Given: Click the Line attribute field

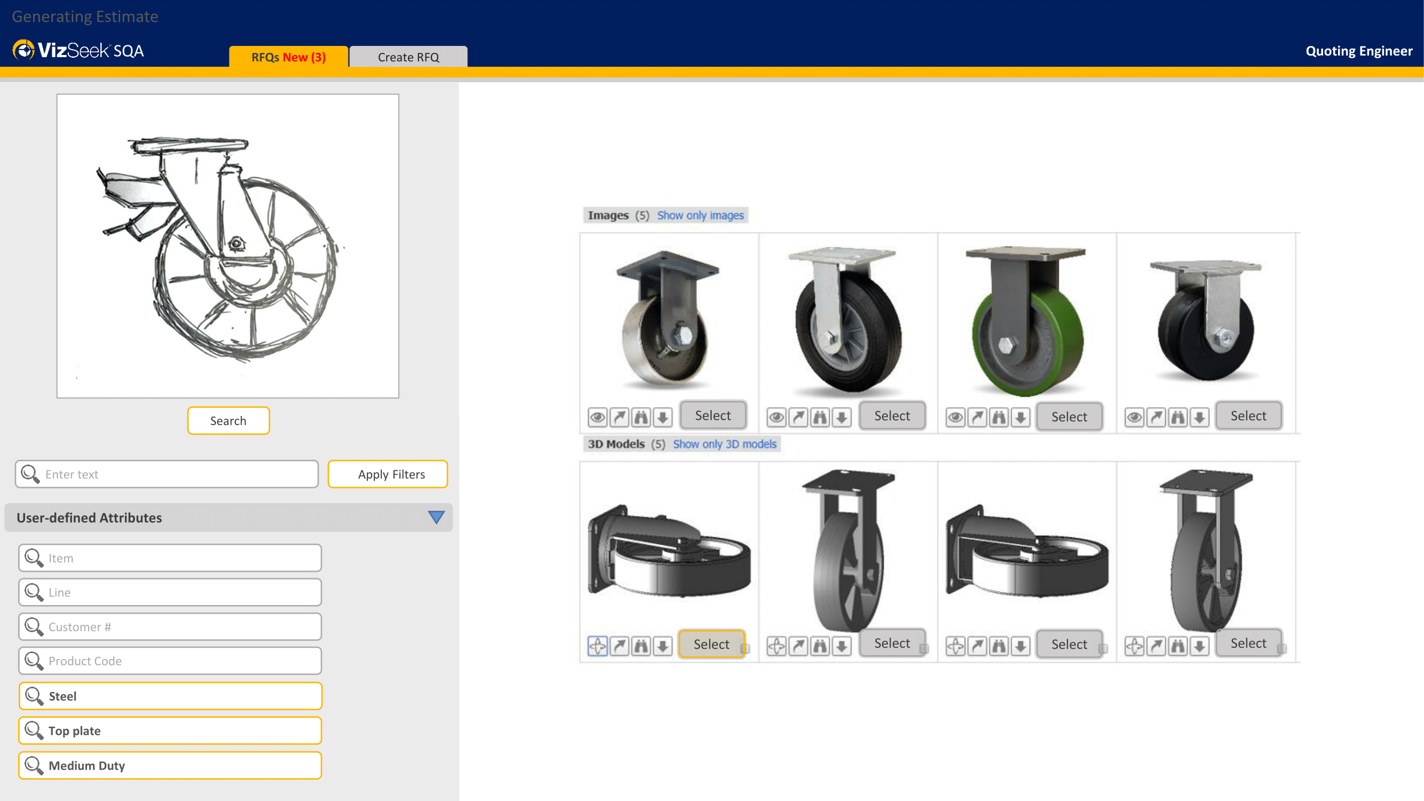Looking at the screenshot, I should point(170,592).
